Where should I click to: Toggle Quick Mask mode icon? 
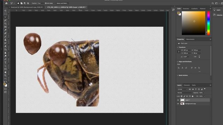[6, 89]
